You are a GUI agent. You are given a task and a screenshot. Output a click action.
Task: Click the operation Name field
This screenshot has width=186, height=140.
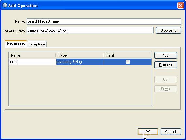104,21
